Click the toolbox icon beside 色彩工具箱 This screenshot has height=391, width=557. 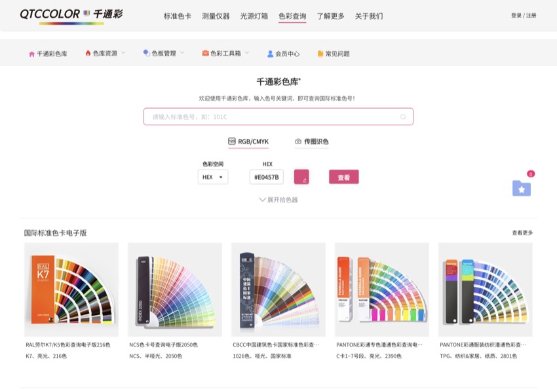(205, 53)
